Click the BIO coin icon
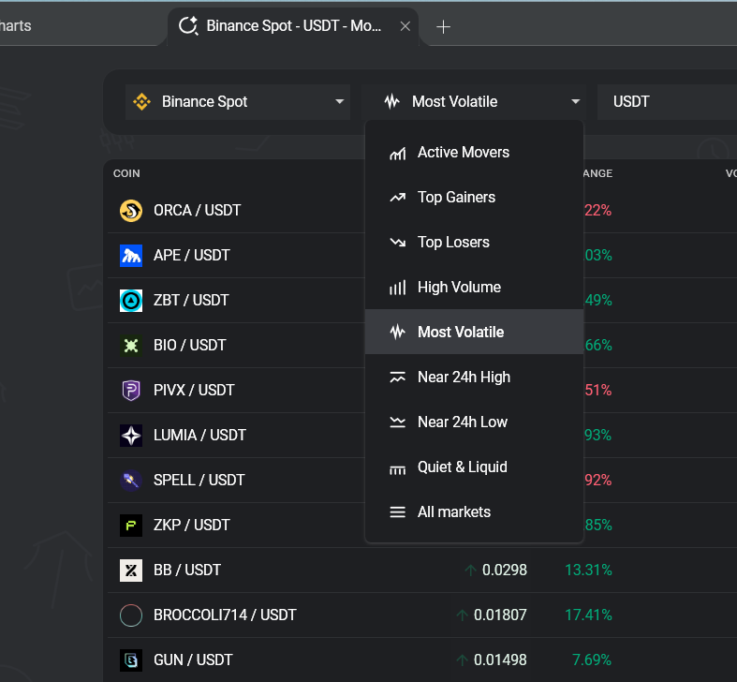Viewport: 737px width, 682px height. point(131,346)
